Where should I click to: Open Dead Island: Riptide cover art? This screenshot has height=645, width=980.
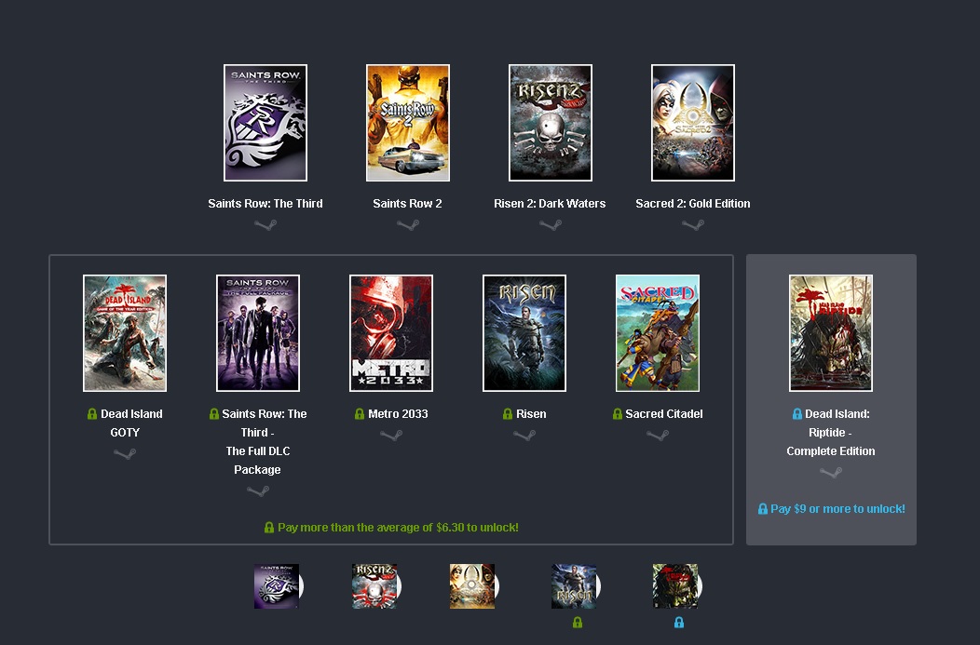click(831, 333)
